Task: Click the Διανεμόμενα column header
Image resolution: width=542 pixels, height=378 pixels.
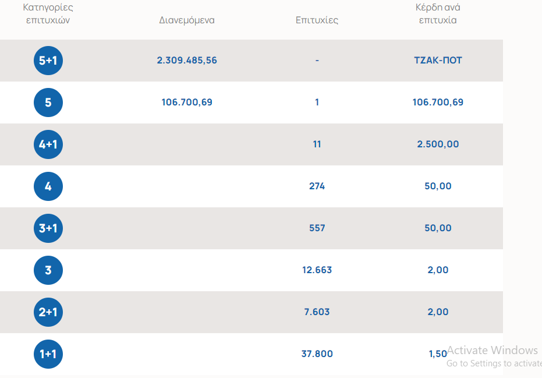Action: click(x=187, y=20)
